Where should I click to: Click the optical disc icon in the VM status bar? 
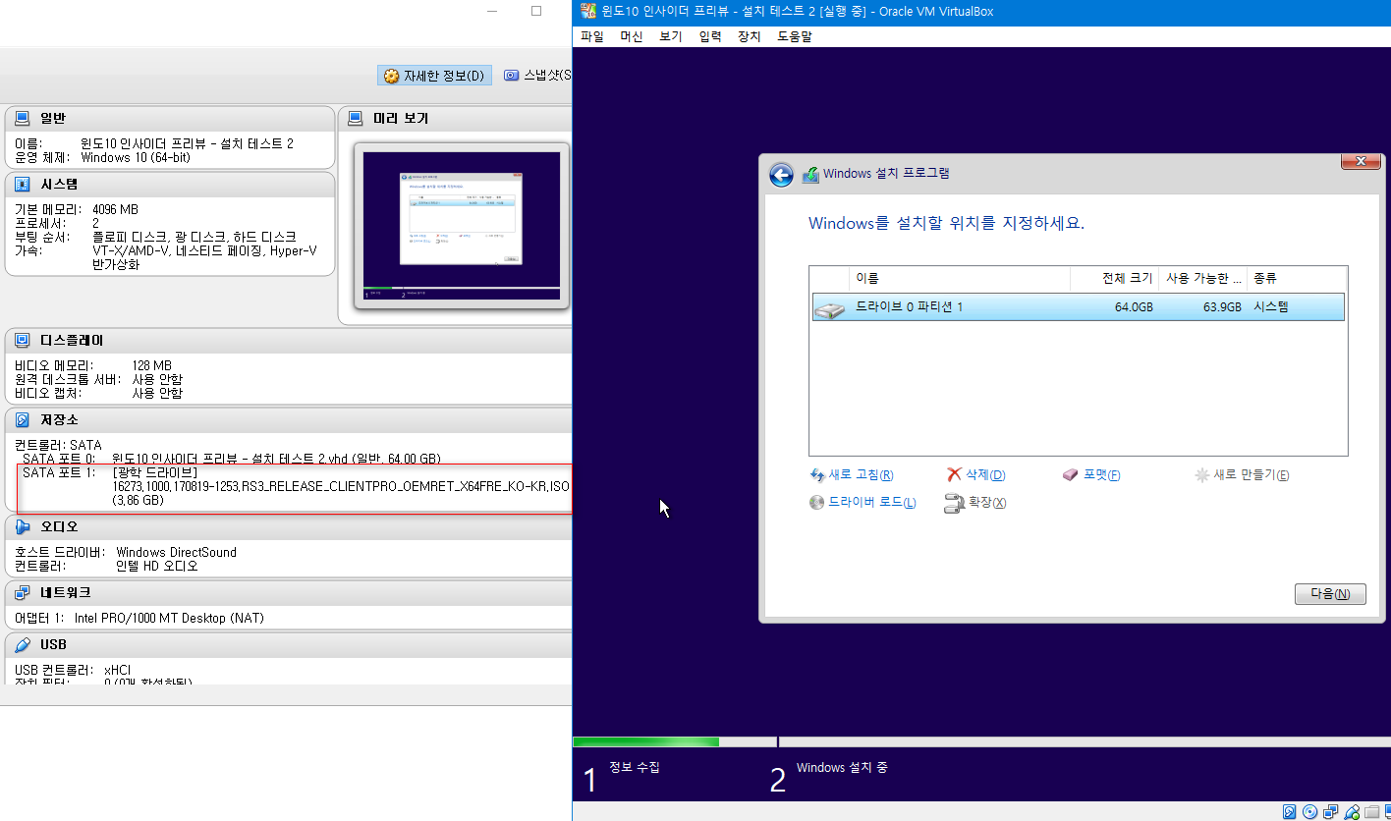[x=1310, y=812]
